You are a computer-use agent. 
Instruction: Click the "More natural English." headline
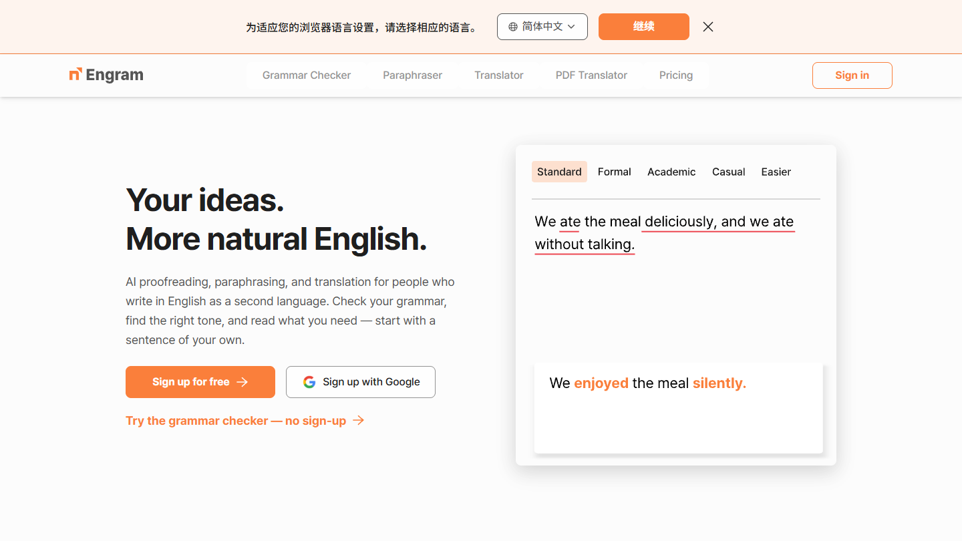(277, 238)
